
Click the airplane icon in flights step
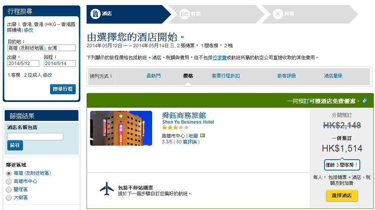click(x=278, y=14)
